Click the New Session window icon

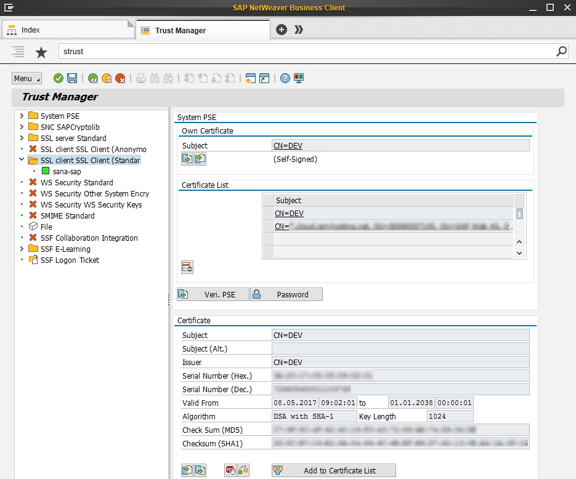[251, 78]
